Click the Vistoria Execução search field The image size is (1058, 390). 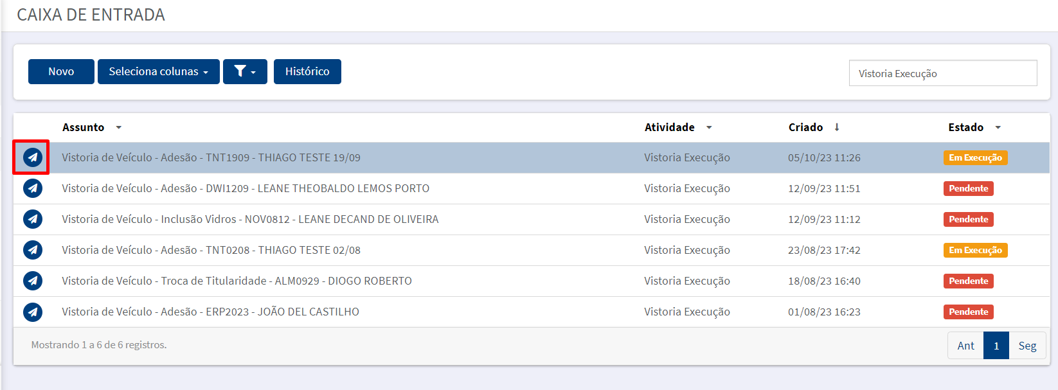point(943,73)
